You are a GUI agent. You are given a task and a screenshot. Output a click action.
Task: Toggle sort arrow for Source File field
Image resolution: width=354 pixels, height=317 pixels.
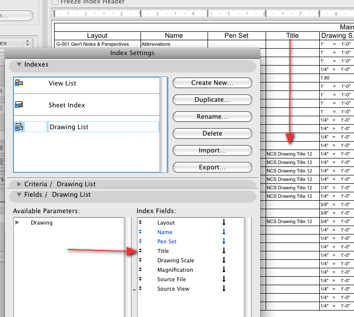[x=224, y=279]
